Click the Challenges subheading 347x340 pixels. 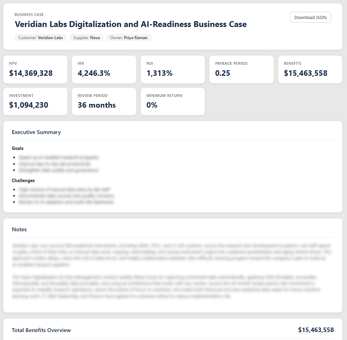pyautogui.click(x=23, y=180)
